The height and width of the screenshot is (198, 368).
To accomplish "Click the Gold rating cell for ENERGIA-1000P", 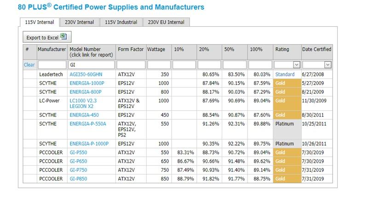I will pos(287,83).
